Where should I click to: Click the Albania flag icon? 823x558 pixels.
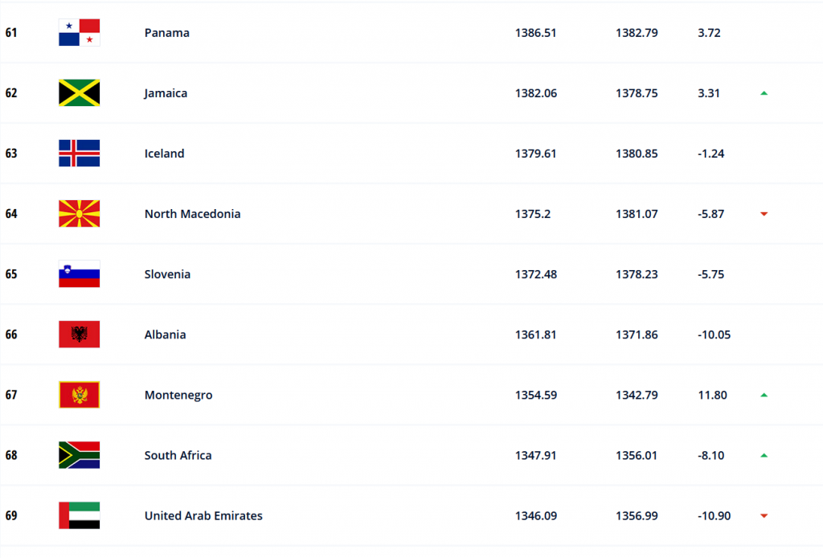(80, 334)
